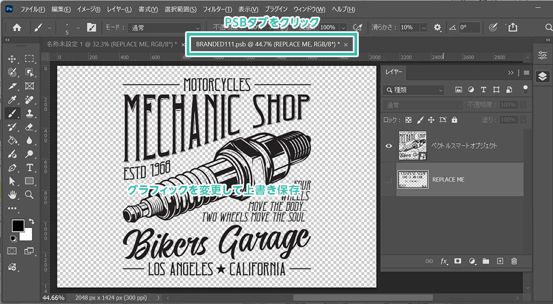Image resolution: width=553 pixels, height=304 pixels.
Task: Click the Home button in options bar
Action: coord(17,27)
